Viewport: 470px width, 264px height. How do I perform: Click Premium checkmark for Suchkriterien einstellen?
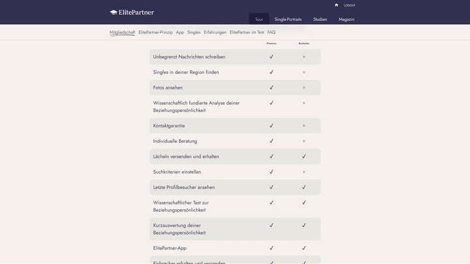click(x=272, y=172)
